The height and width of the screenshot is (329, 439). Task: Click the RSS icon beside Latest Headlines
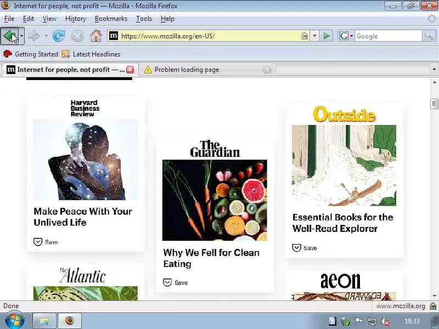point(65,54)
